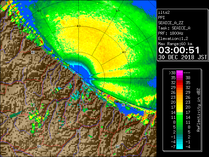Image resolution: width=209 pixels, height=157 pixels.
Task: Click the '---' legend label
Action: tap(187, 73)
